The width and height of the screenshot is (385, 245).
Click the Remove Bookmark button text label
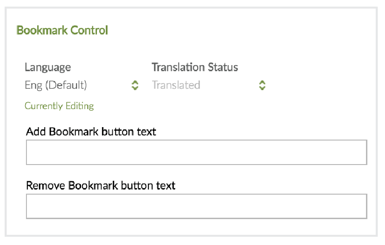pyautogui.click(x=101, y=186)
